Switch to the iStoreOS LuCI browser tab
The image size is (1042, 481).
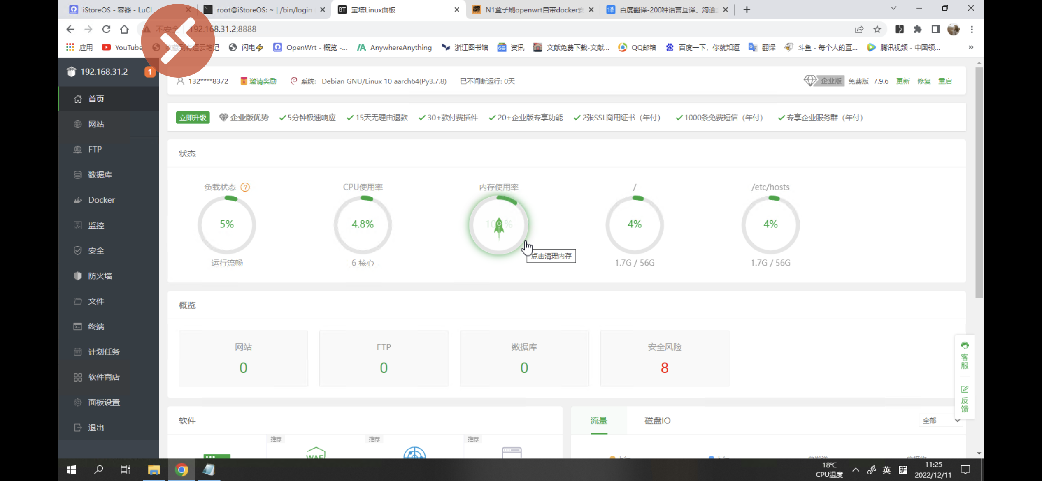point(130,9)
